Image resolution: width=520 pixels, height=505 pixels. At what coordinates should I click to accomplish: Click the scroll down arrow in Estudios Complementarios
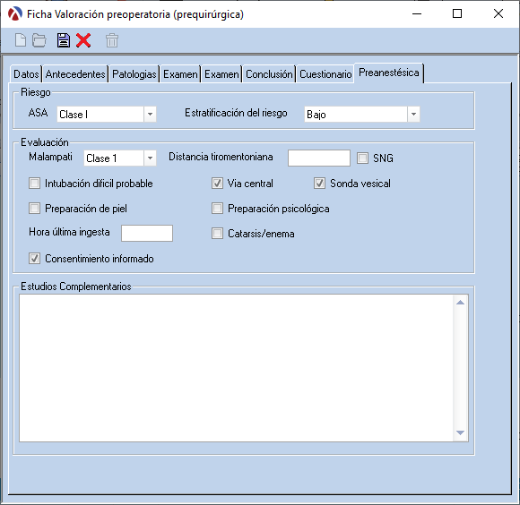[460, 432]
